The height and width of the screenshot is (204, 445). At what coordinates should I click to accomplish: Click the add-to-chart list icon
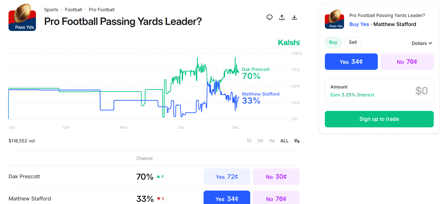[297, 141]
